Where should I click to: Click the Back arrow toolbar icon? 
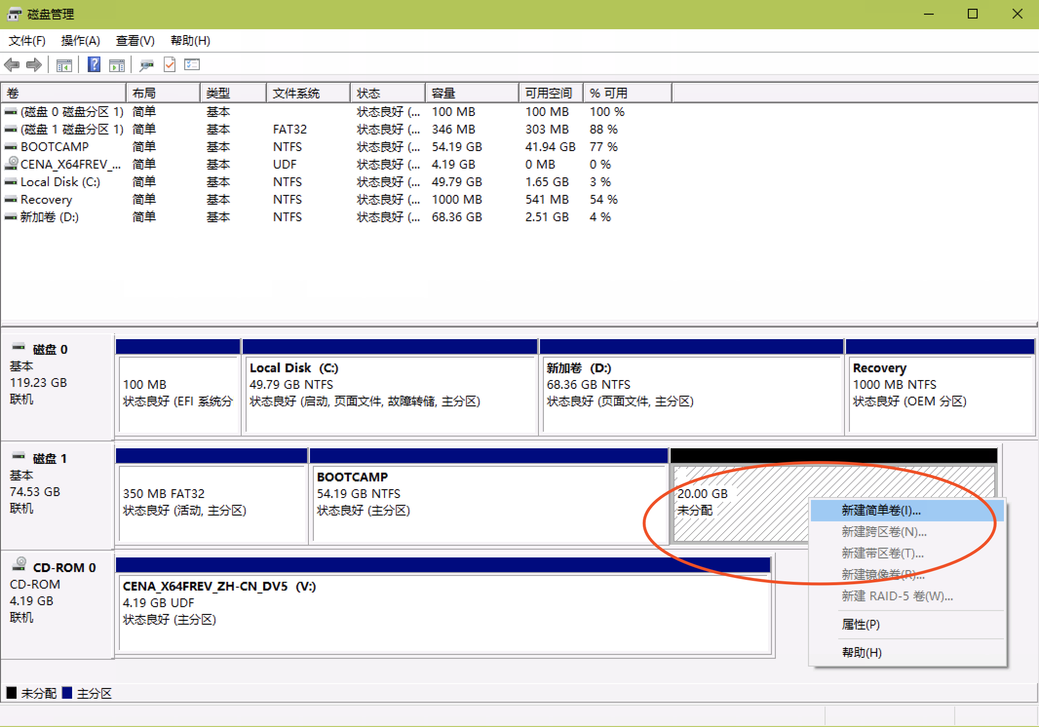tap(12, 65)
